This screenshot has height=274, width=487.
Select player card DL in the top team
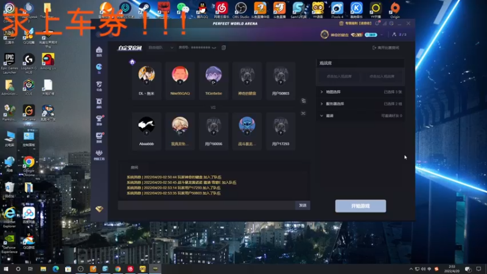pos(146,80)
